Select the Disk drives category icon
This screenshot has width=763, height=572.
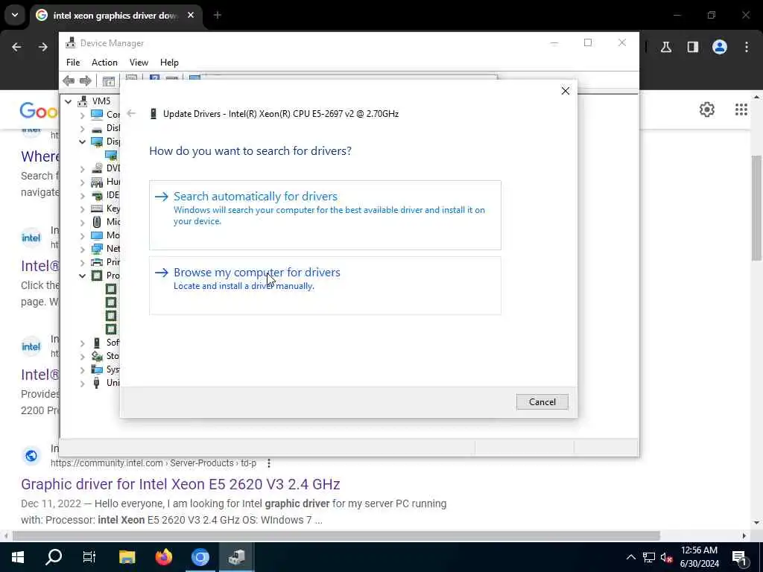click(98, 128)
